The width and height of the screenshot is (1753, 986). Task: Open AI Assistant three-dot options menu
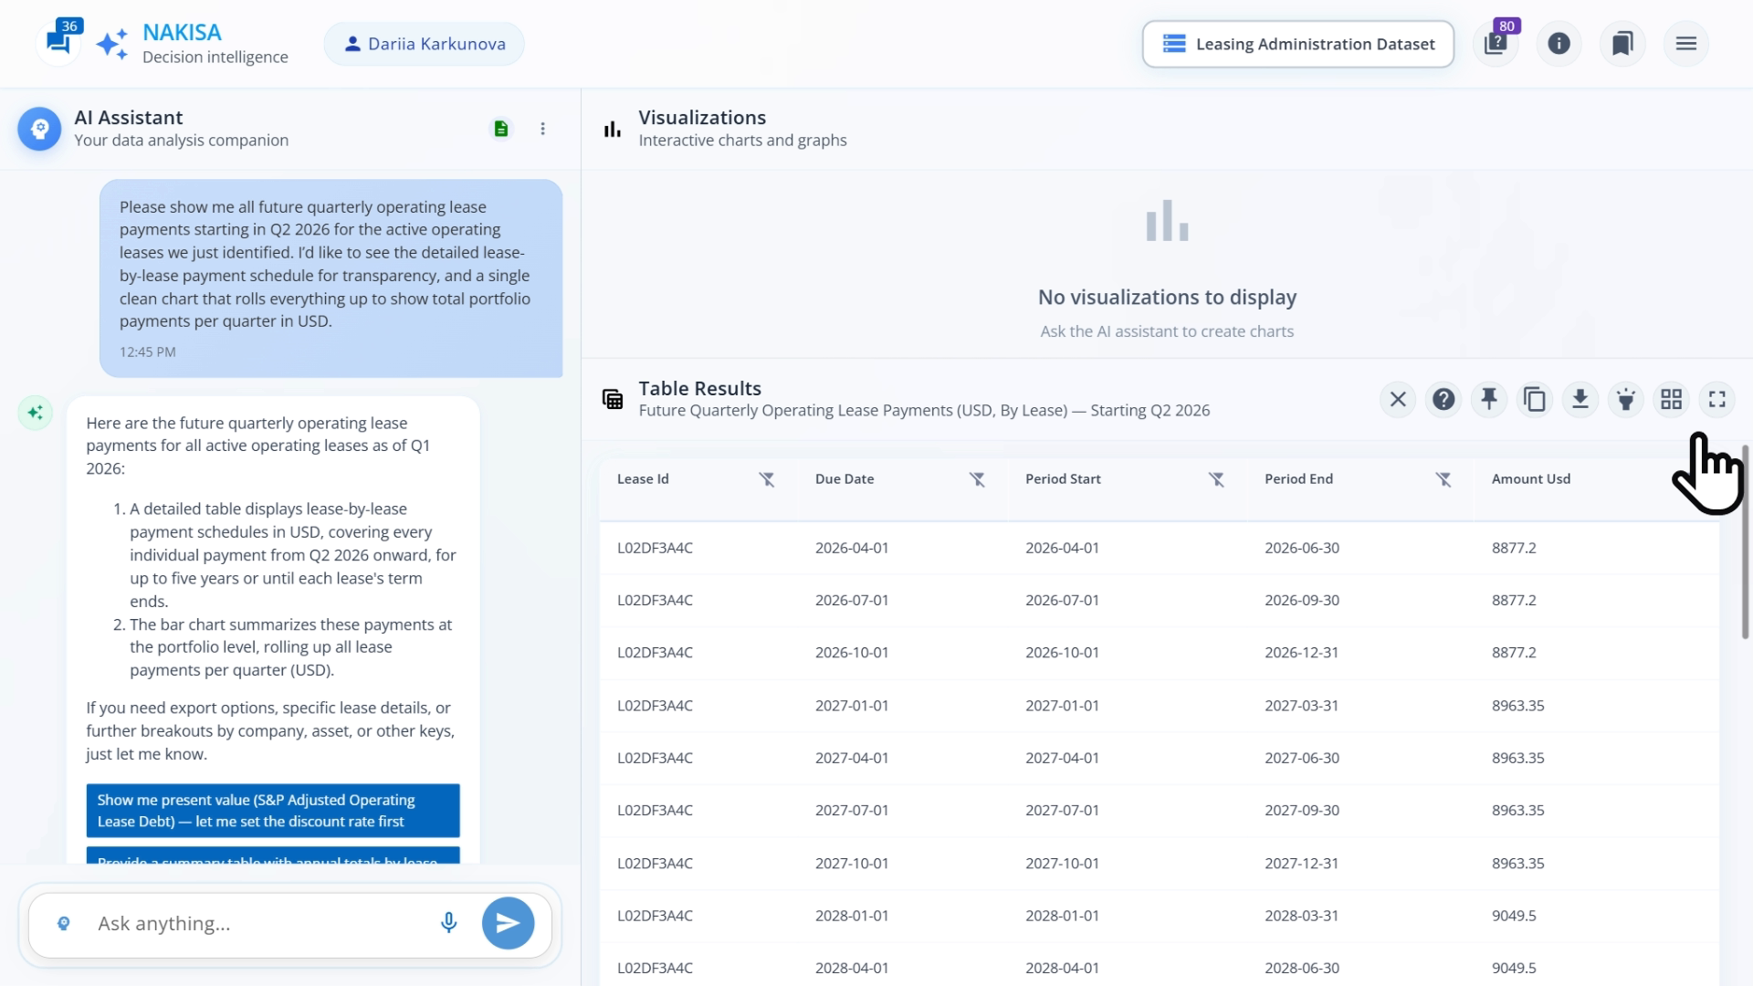542,129
